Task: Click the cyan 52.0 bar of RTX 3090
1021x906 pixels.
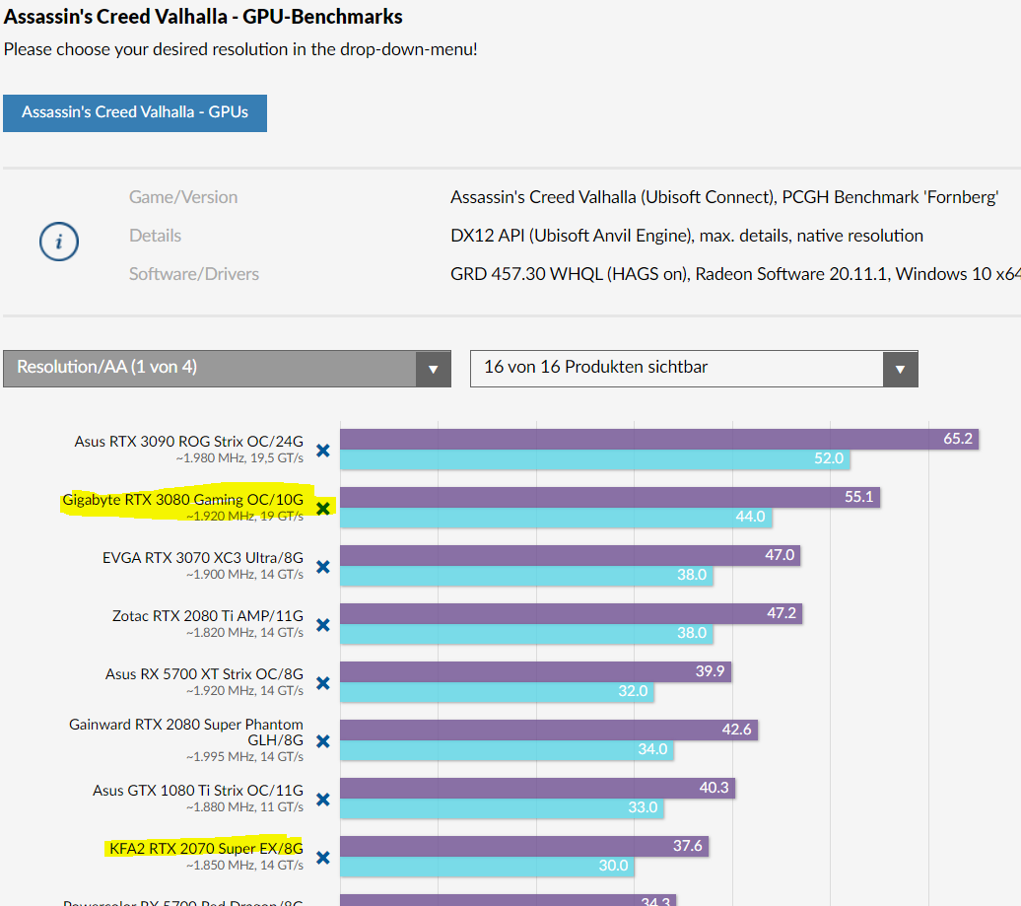Action: pyautogui.click(x=595, y=459)
